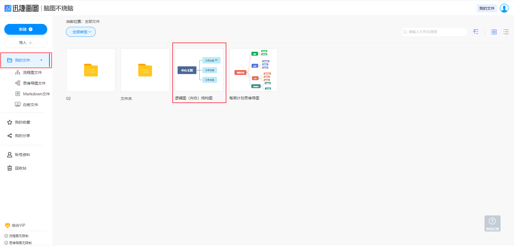Switch to grid view layout
This screenshot has width=514, height=246.
point(494,32)
